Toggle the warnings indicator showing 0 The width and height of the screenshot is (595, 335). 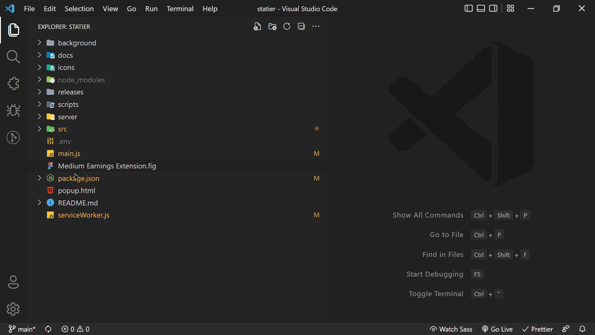(84, 329)
